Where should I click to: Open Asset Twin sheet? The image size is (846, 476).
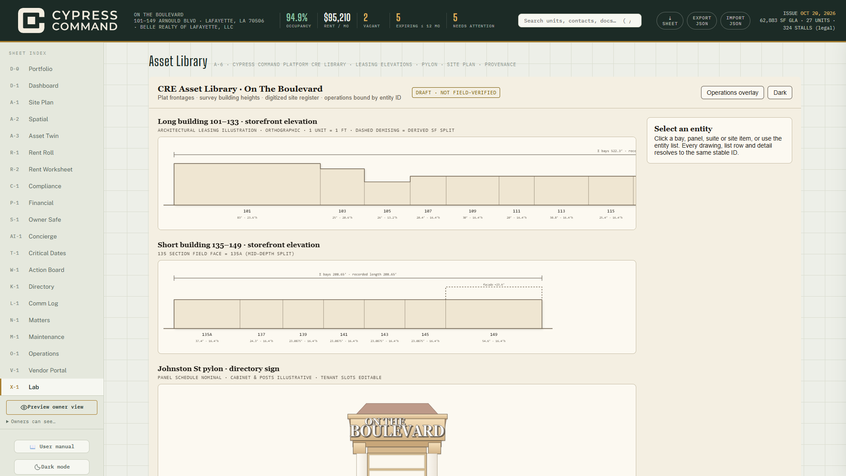pyautogui.click(x=52, y=136)
